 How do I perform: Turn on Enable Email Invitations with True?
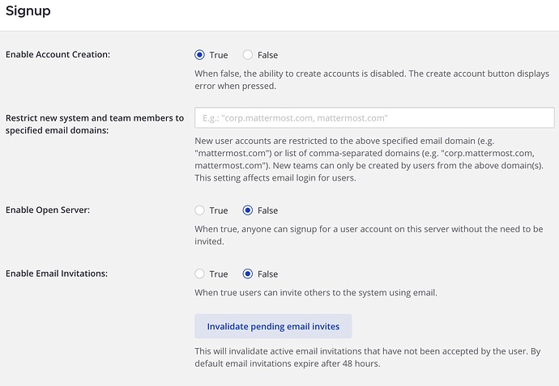click(x=200, y=274)
